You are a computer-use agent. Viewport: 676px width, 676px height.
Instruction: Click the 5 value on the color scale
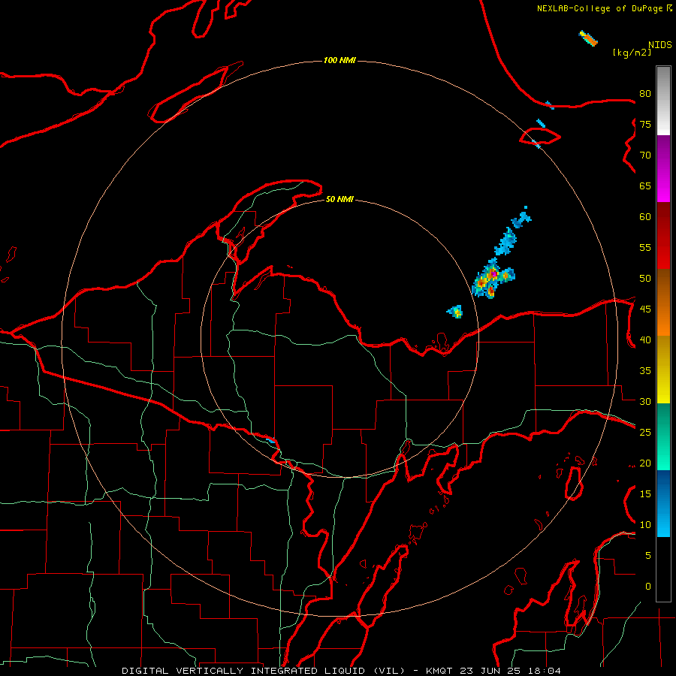coord(648,556)
